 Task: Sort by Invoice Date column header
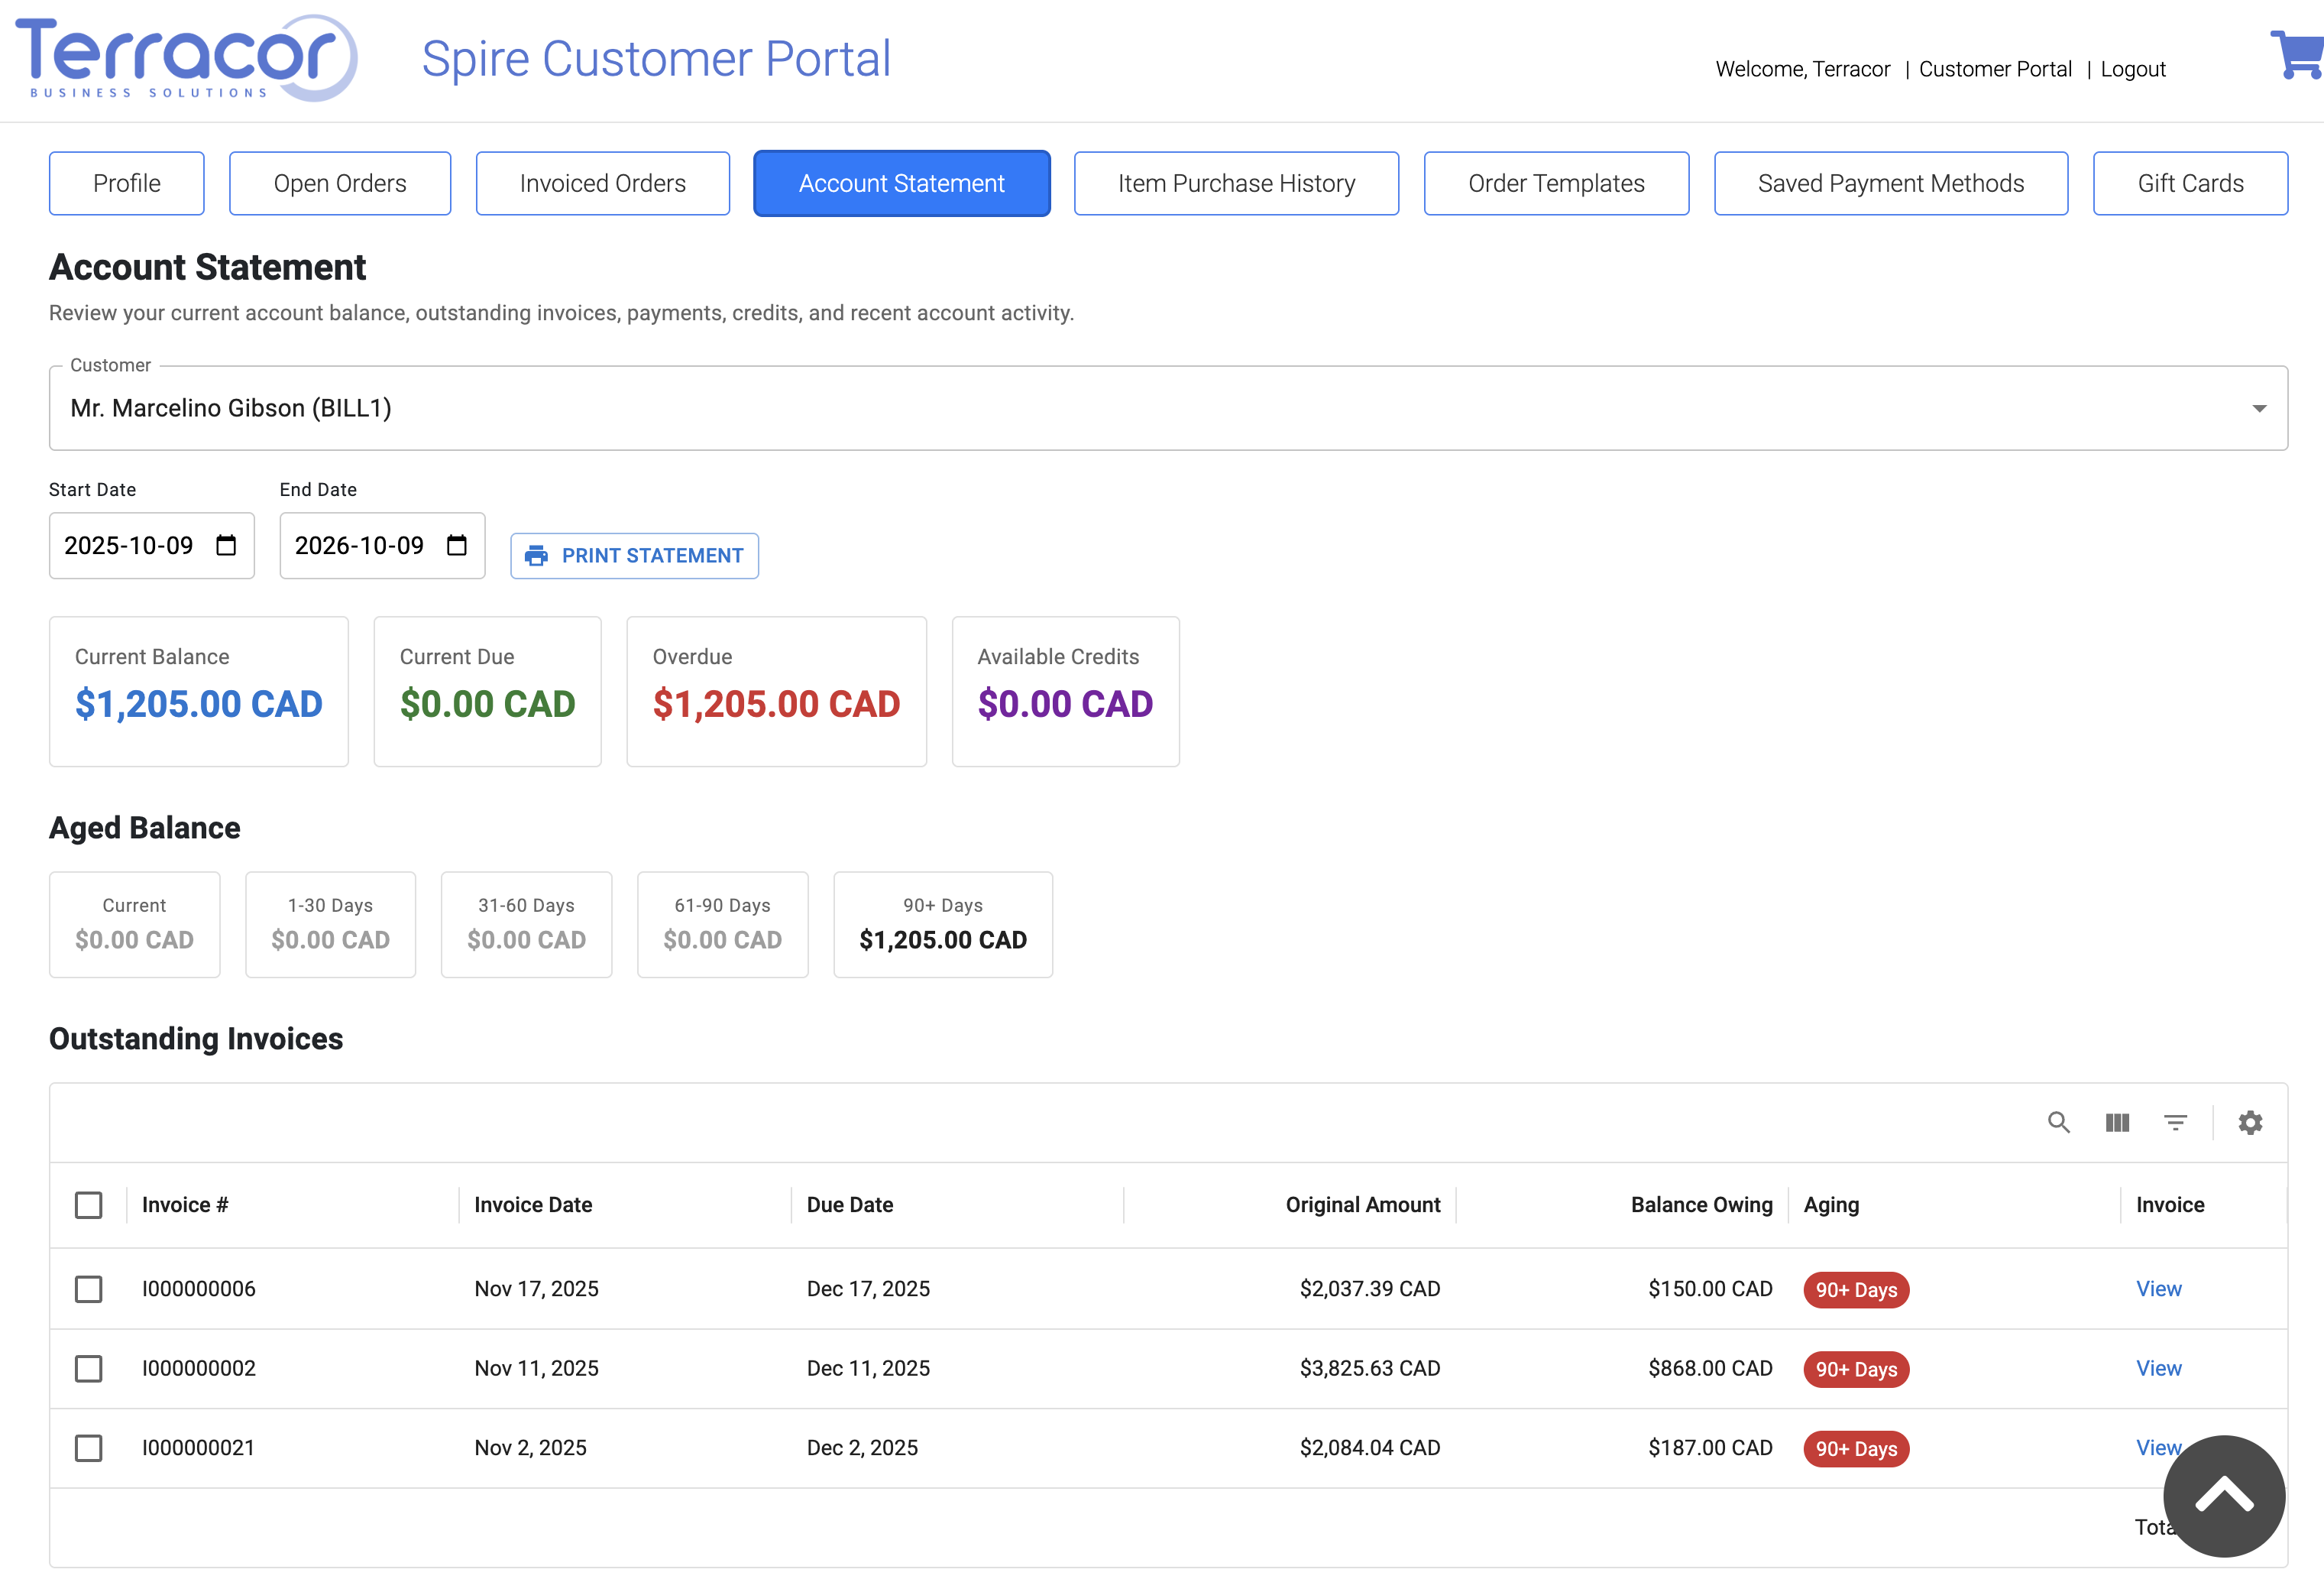click(x=533, y=1205)
